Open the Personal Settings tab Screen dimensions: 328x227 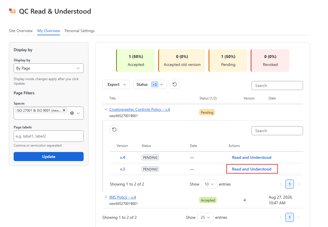pos(79,31)
